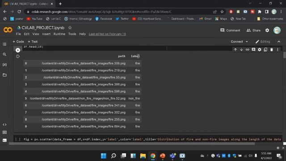Screen dimensions: 286x161
Task: Open the File menu
Action: pyautogui.click(x=18, y=34)
